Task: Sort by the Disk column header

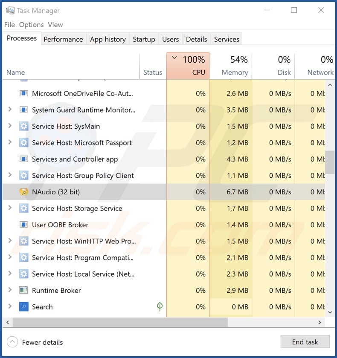Action: [273, 66]
